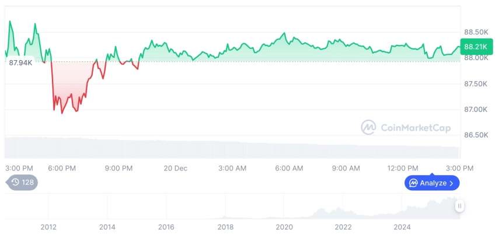Viewport: 502px width, 234px height.
Task: Open the Analyze chevron arrow
Action: [451, 183]
